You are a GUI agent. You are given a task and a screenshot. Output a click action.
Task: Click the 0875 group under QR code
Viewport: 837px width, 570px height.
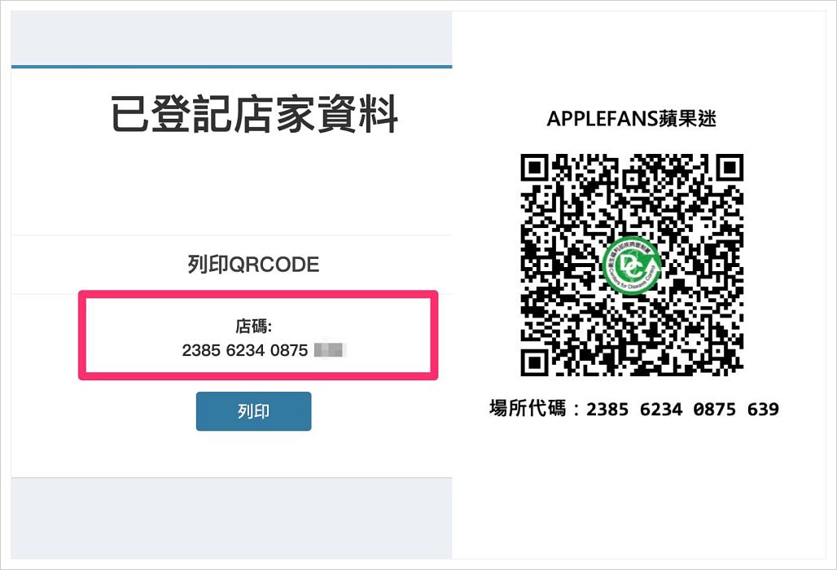click(x=714, y=410)
